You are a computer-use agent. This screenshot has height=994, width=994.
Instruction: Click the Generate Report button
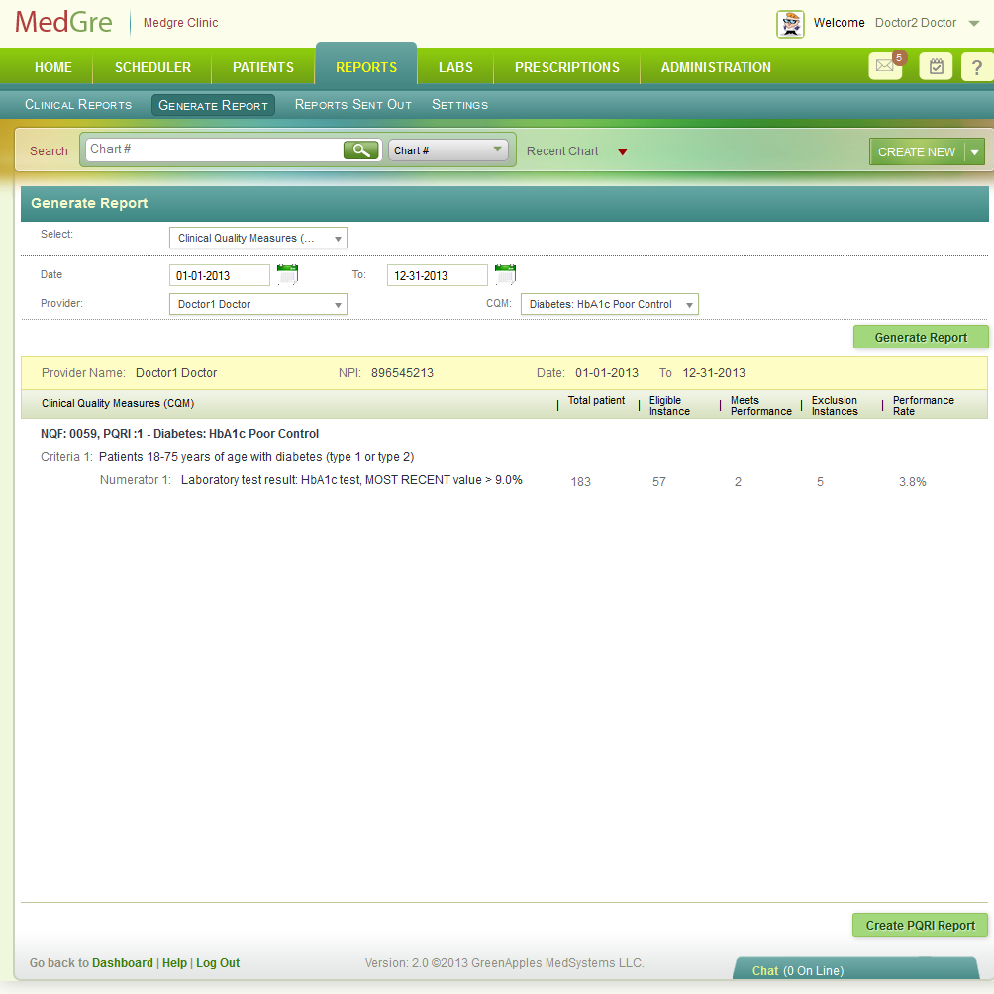pos(921,337)
